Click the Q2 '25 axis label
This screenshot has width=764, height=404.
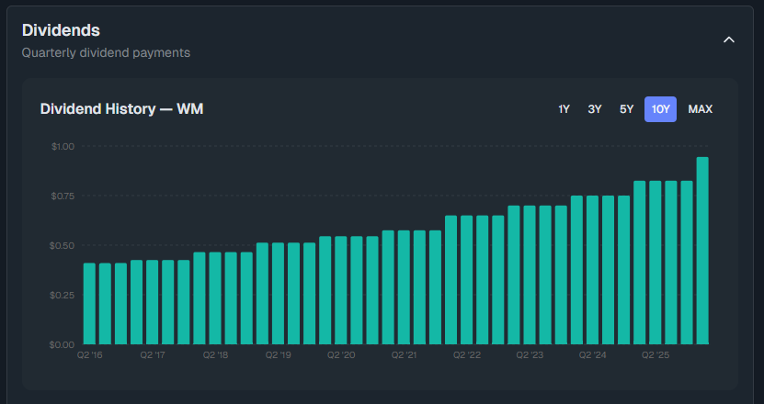(x=656, y=354)
